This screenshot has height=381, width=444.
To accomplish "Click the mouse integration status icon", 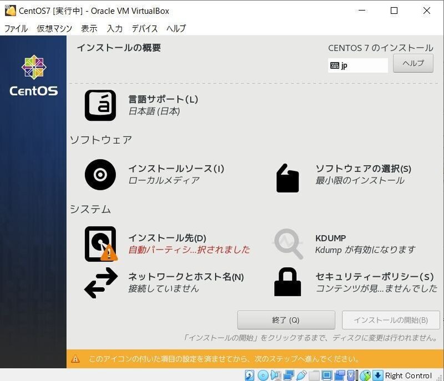I will click(365, 375).
